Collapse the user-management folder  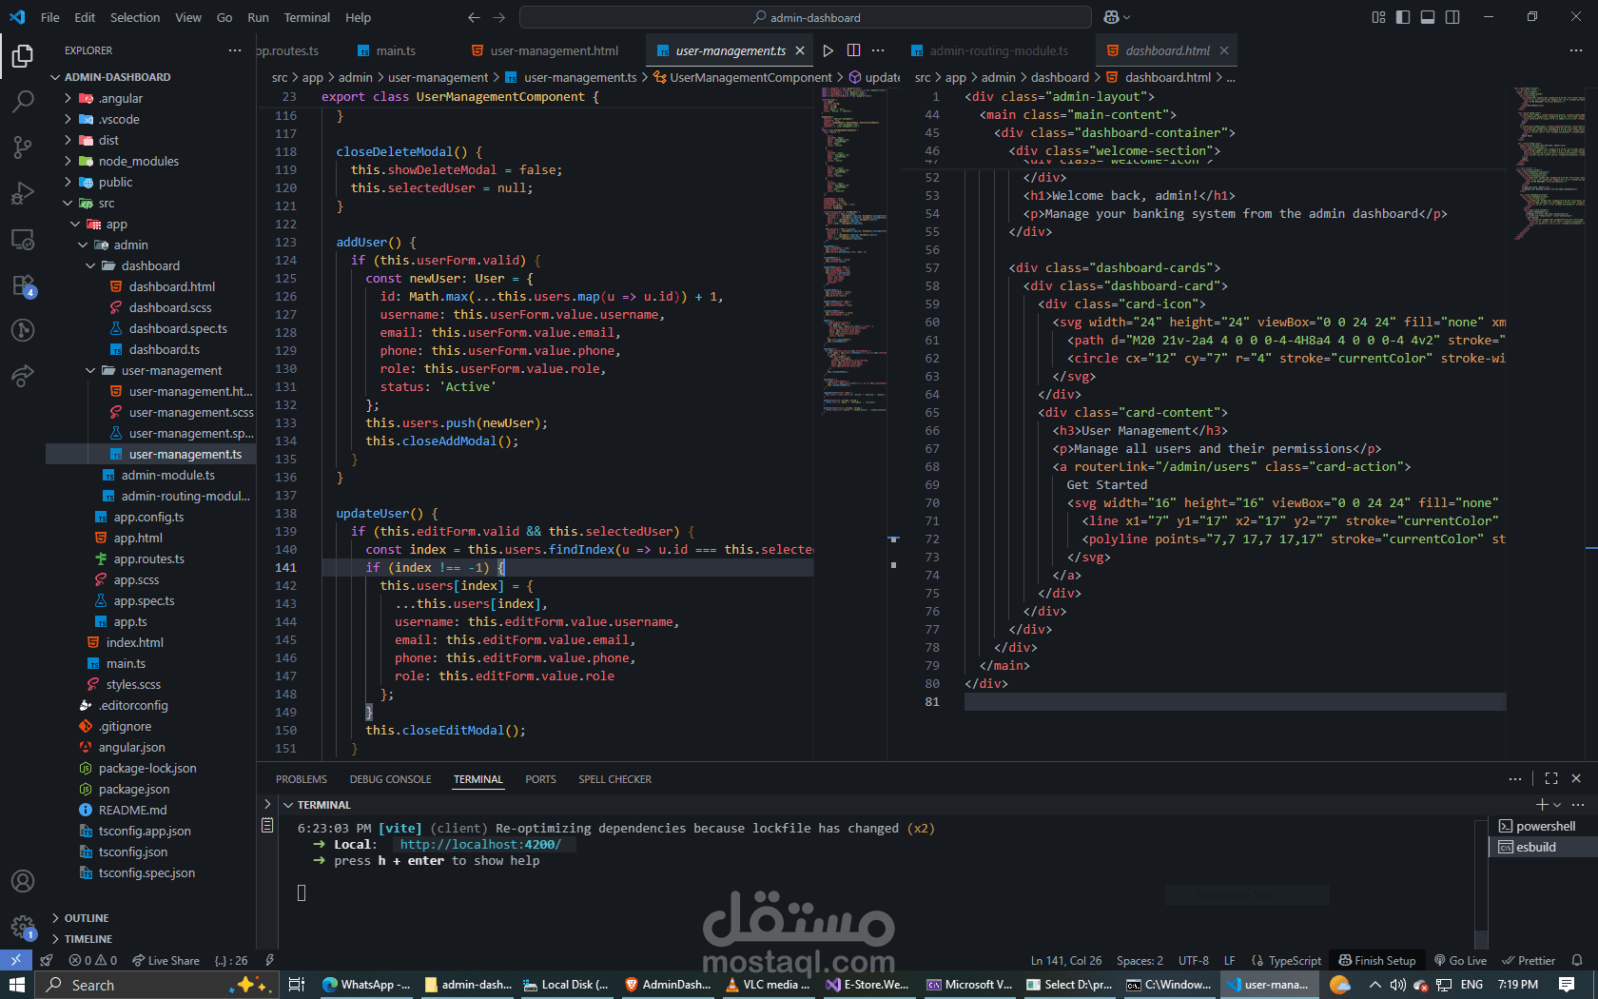[x=171, y=370]
